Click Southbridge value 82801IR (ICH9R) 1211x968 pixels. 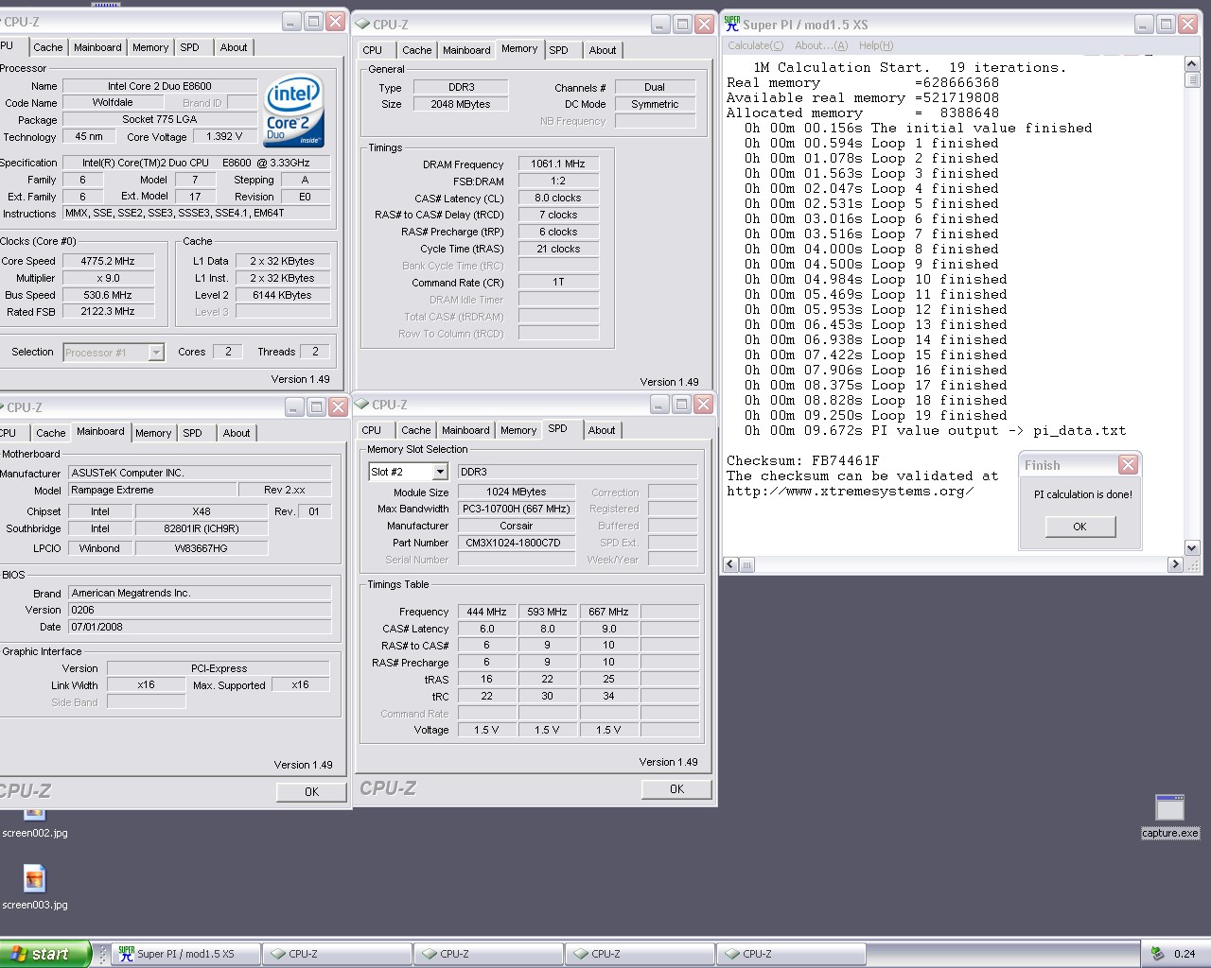click(x=202, y=529)
